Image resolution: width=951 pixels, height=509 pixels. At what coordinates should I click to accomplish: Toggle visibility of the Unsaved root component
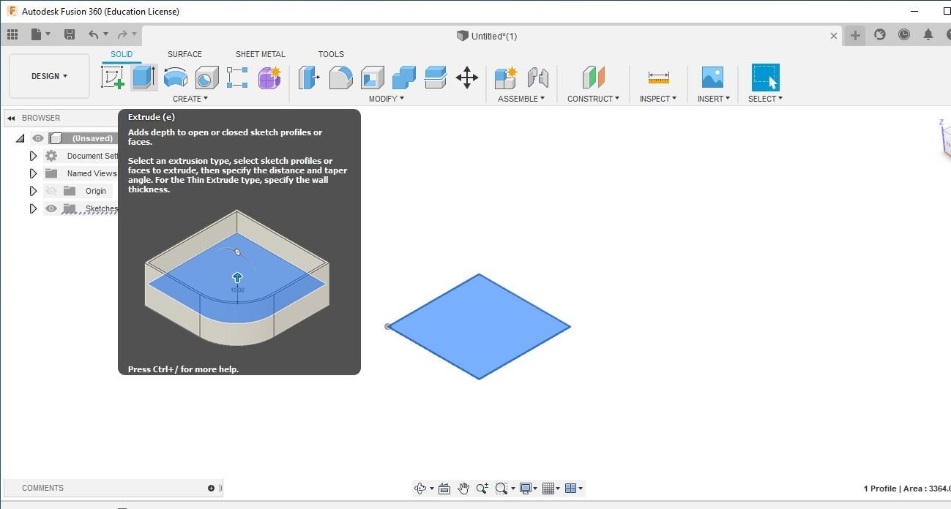tap(38, 138)
